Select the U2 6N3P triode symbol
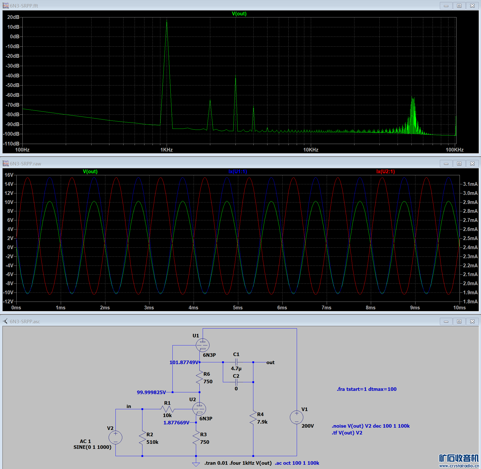 [199, 409]
